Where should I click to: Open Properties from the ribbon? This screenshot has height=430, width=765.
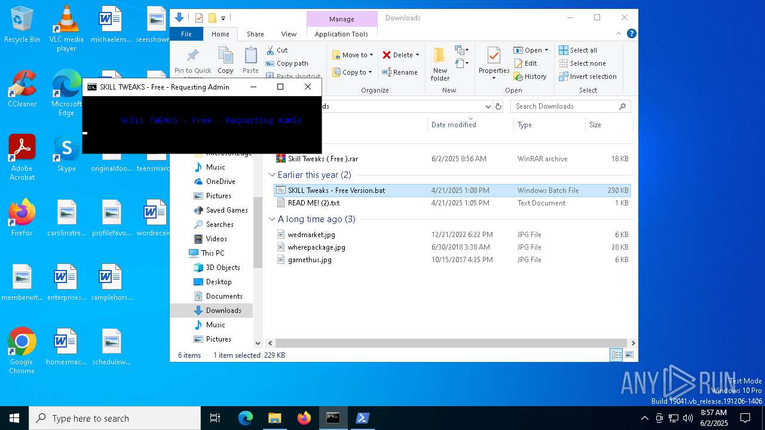[x=494, y=64]
